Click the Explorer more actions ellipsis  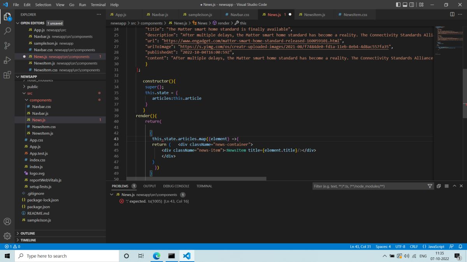click(x=99, y=14)
